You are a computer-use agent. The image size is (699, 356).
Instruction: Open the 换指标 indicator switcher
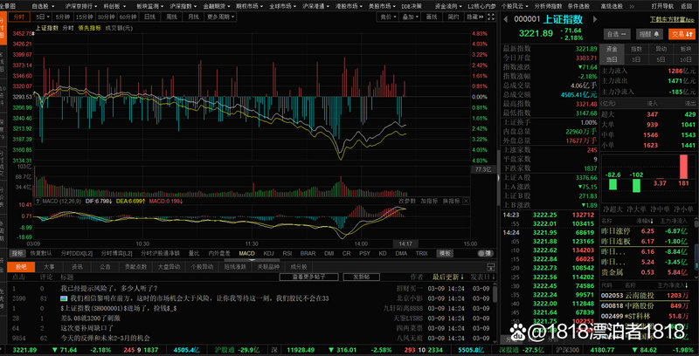click(x=450, y=200)
